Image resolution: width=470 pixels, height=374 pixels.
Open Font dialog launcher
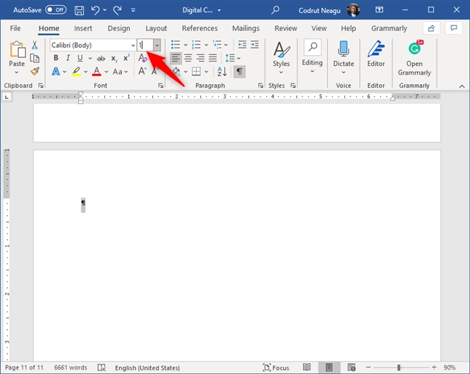(161, 86)
